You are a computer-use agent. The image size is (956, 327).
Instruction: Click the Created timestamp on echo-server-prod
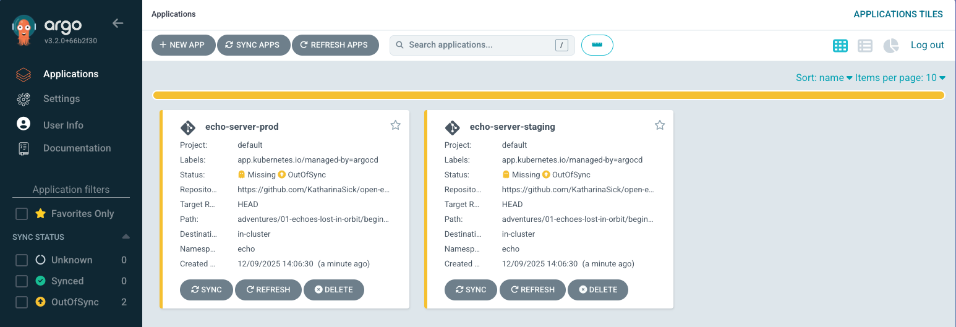(304, 264)
